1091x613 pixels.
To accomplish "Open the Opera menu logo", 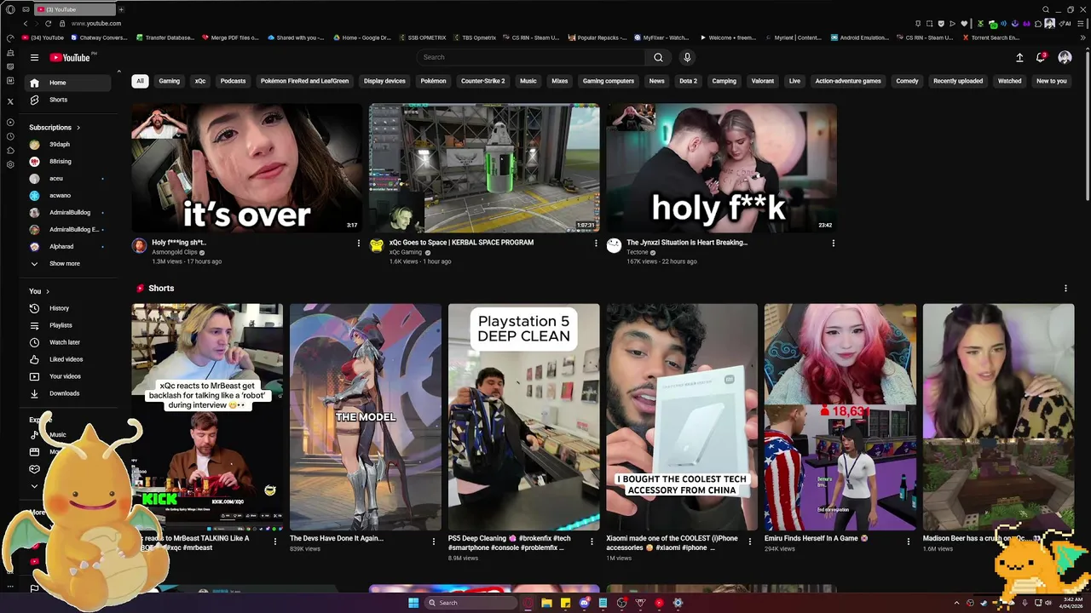I will click(10, 9).
